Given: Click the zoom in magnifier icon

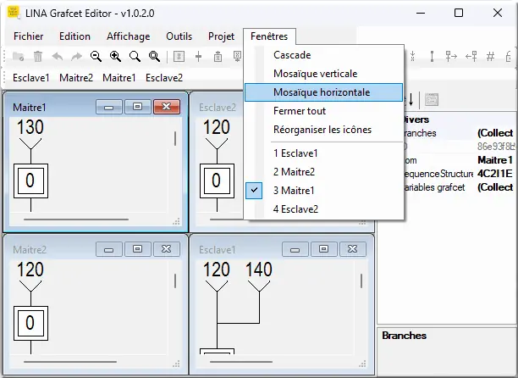Looking at the screenshot, I should pos(115,56).
